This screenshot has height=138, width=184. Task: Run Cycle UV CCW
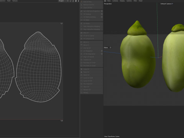pyautogui.click(x=92, y=78)
